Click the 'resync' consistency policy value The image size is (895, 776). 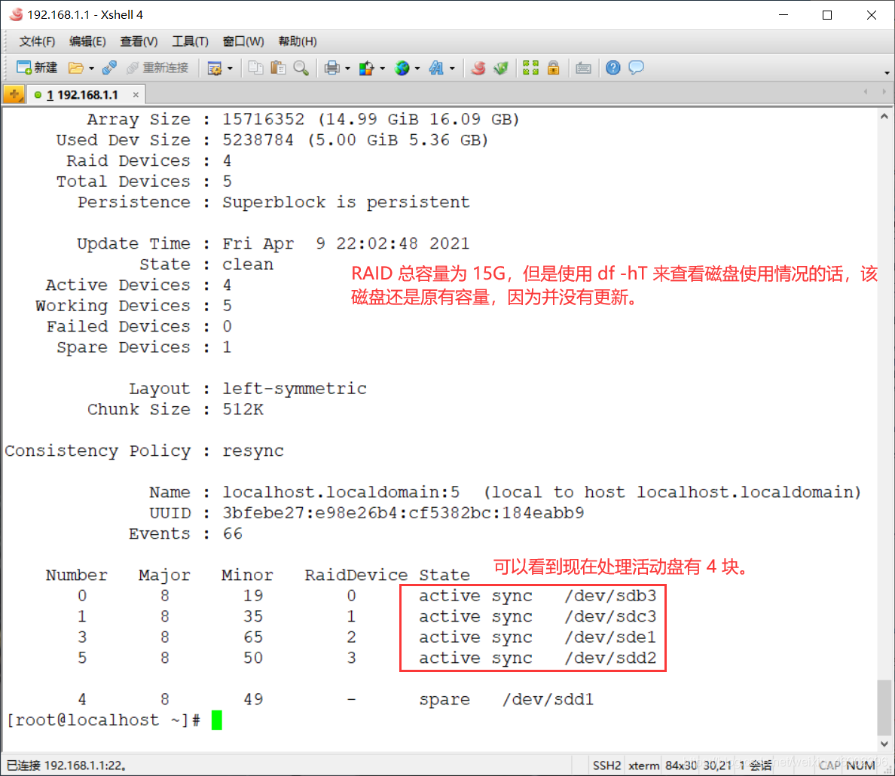[x=253, y=451]
